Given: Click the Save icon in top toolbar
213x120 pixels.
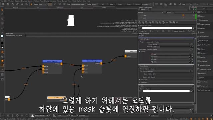Looking at the screenshot, I should [x=13, y=4].
